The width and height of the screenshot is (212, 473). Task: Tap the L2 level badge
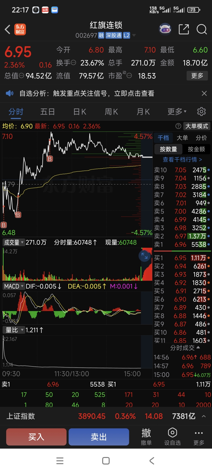click(126, 35)
